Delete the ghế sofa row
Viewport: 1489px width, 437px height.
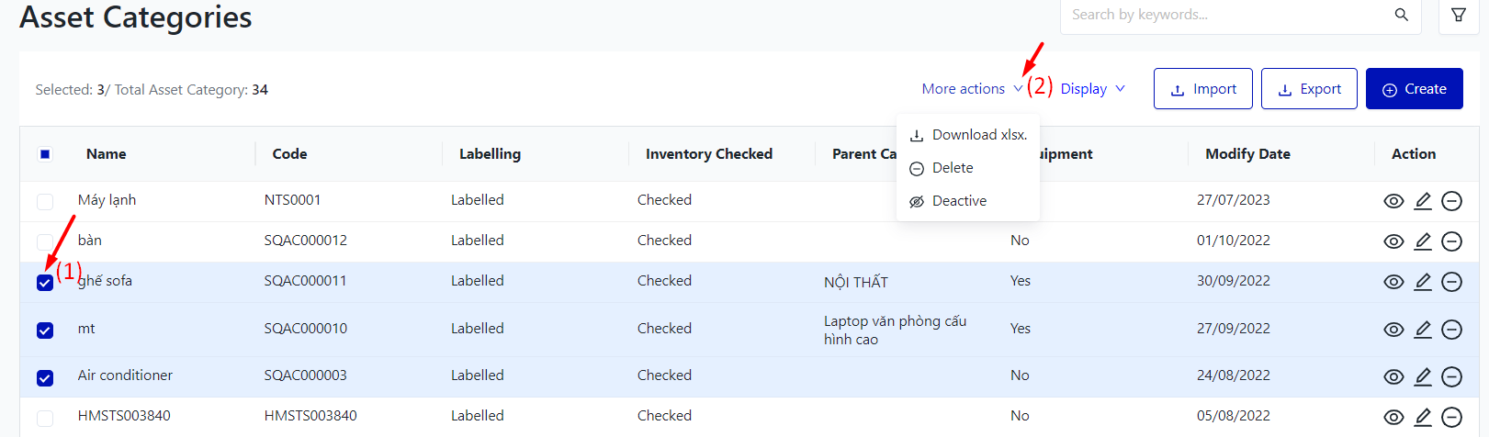(1451, 282)
